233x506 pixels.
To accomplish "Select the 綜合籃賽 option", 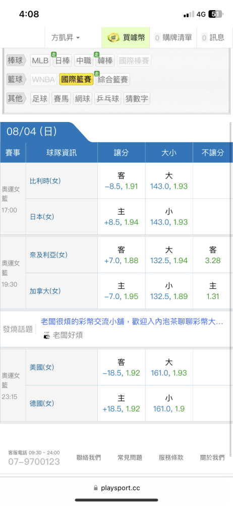I will point(112,79).
